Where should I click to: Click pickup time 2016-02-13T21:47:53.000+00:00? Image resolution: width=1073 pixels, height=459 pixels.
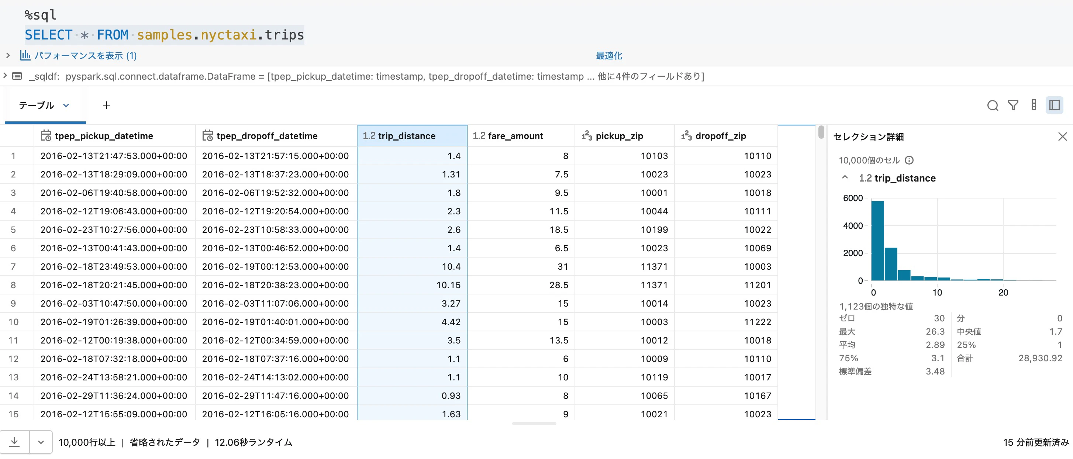tap(114, 156)
